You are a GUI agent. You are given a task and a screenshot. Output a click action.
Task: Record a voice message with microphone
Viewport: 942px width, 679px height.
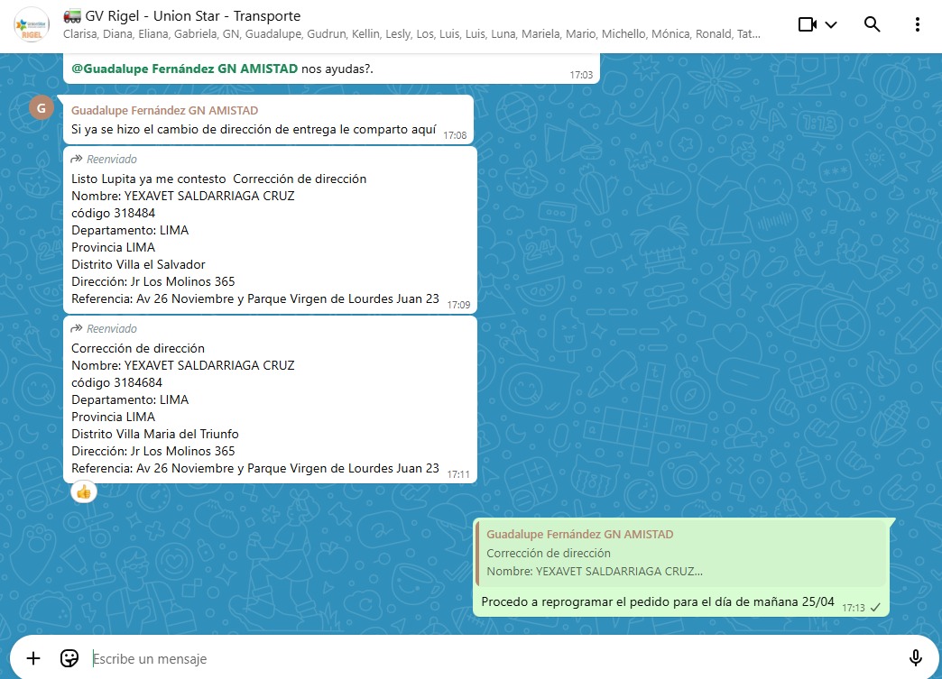pos(915,658)
